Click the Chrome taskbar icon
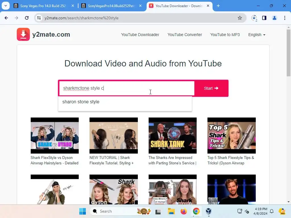 point(196,211)
